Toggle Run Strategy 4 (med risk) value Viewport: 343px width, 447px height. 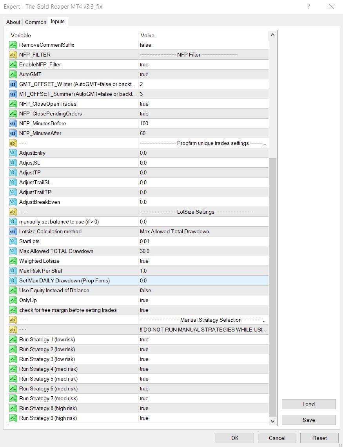[x=203, y=369]
